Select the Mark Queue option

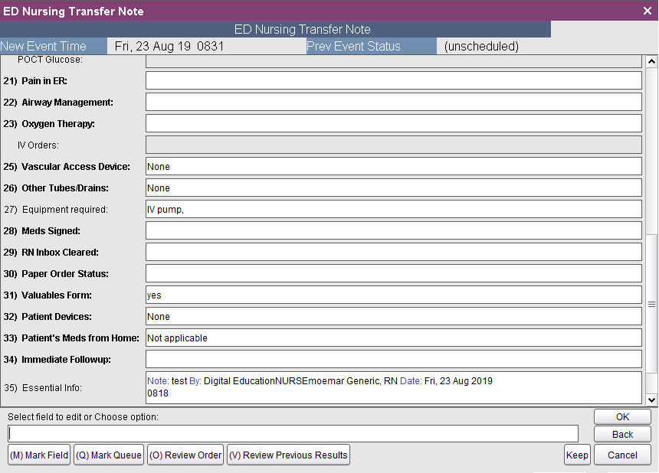click(108, 454)
